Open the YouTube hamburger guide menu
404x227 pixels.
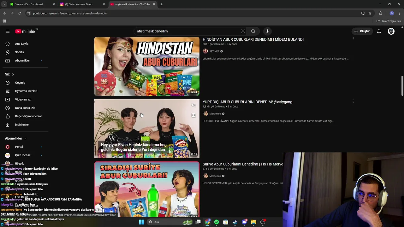coord(8,31)
